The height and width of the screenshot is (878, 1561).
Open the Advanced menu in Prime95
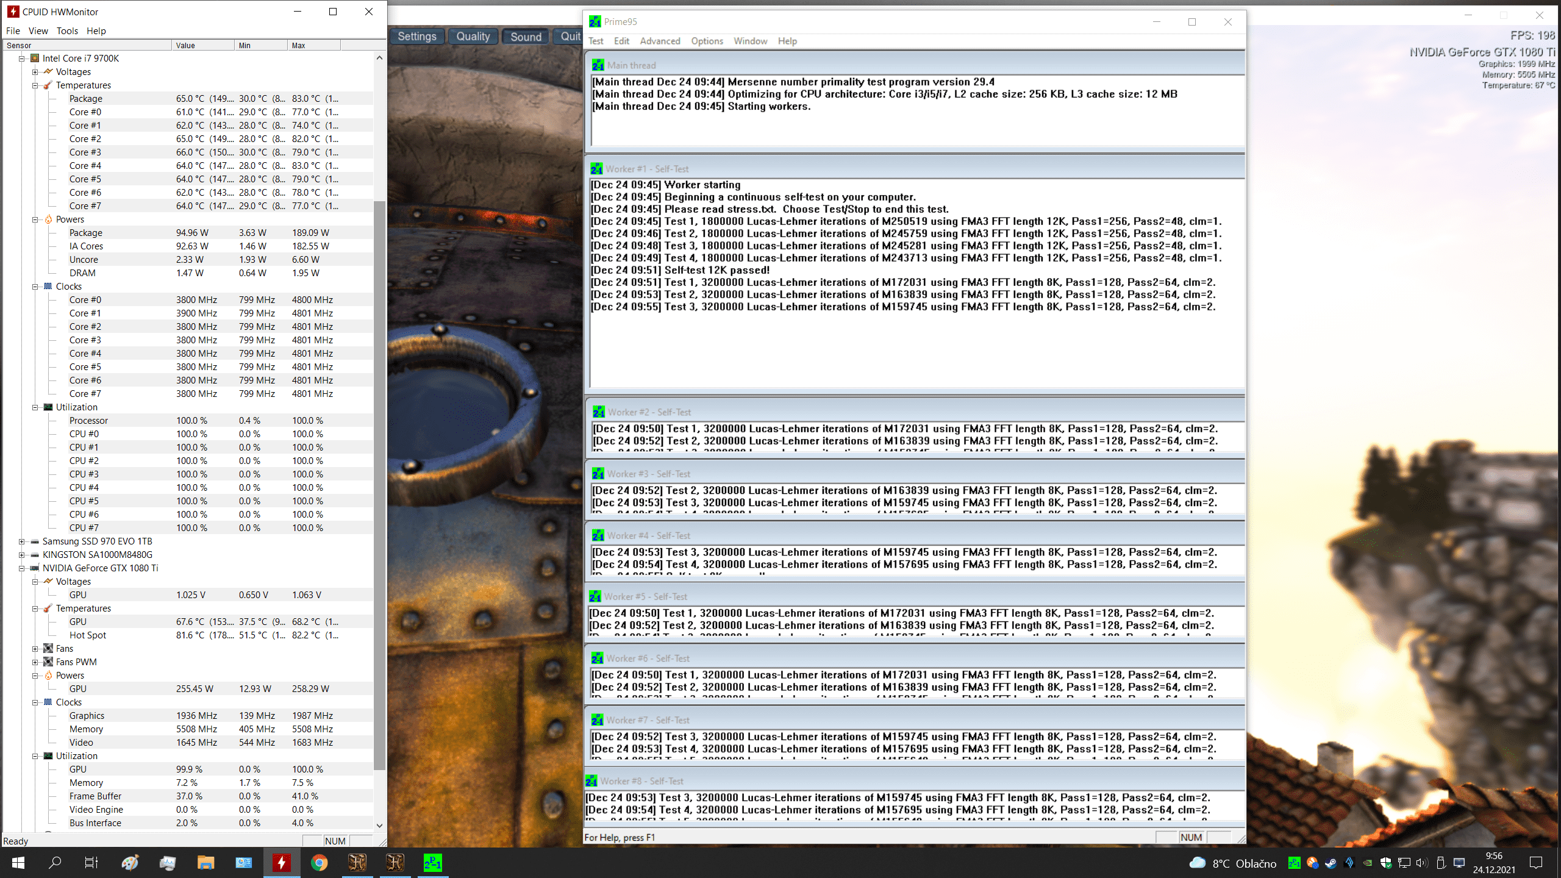(660, 41)
